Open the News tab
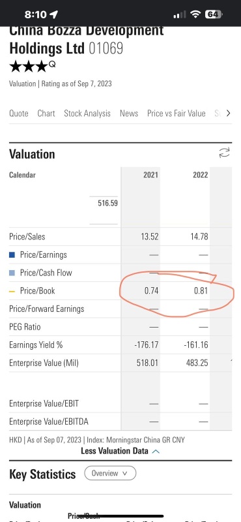The width and height of the screenshot is (241, 522). tap(129, 113)
